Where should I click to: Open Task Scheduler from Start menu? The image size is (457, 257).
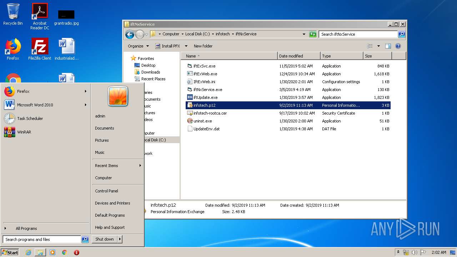(x=46, y=119)
